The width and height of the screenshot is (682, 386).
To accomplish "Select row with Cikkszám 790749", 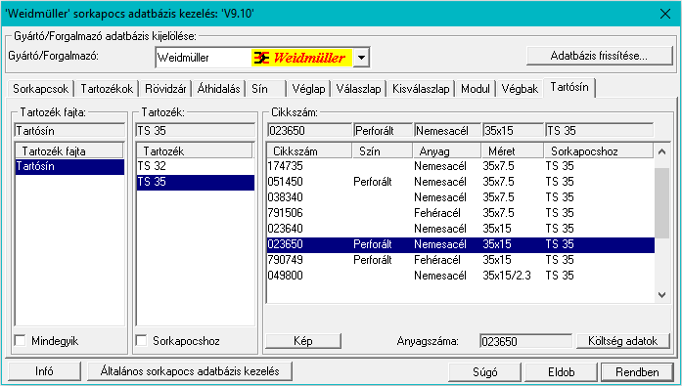I will tap(461, 260).
